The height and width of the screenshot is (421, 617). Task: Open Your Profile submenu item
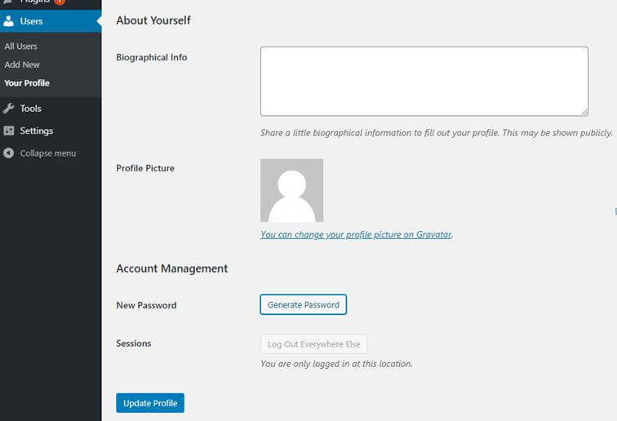pos(27,83)
